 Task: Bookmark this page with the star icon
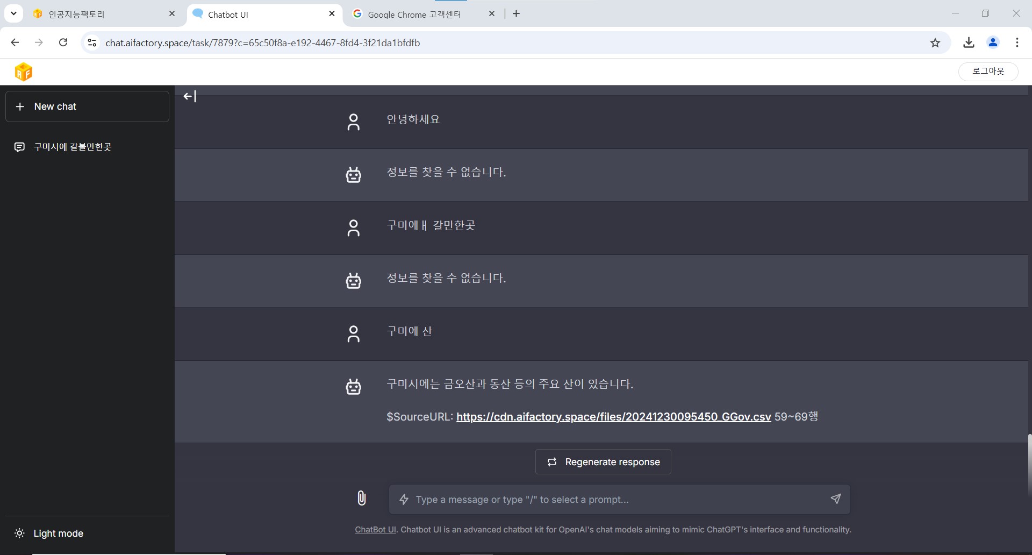[935, 43]
